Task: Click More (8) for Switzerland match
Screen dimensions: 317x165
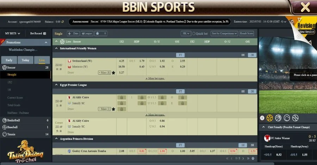Action: point(104,73)
